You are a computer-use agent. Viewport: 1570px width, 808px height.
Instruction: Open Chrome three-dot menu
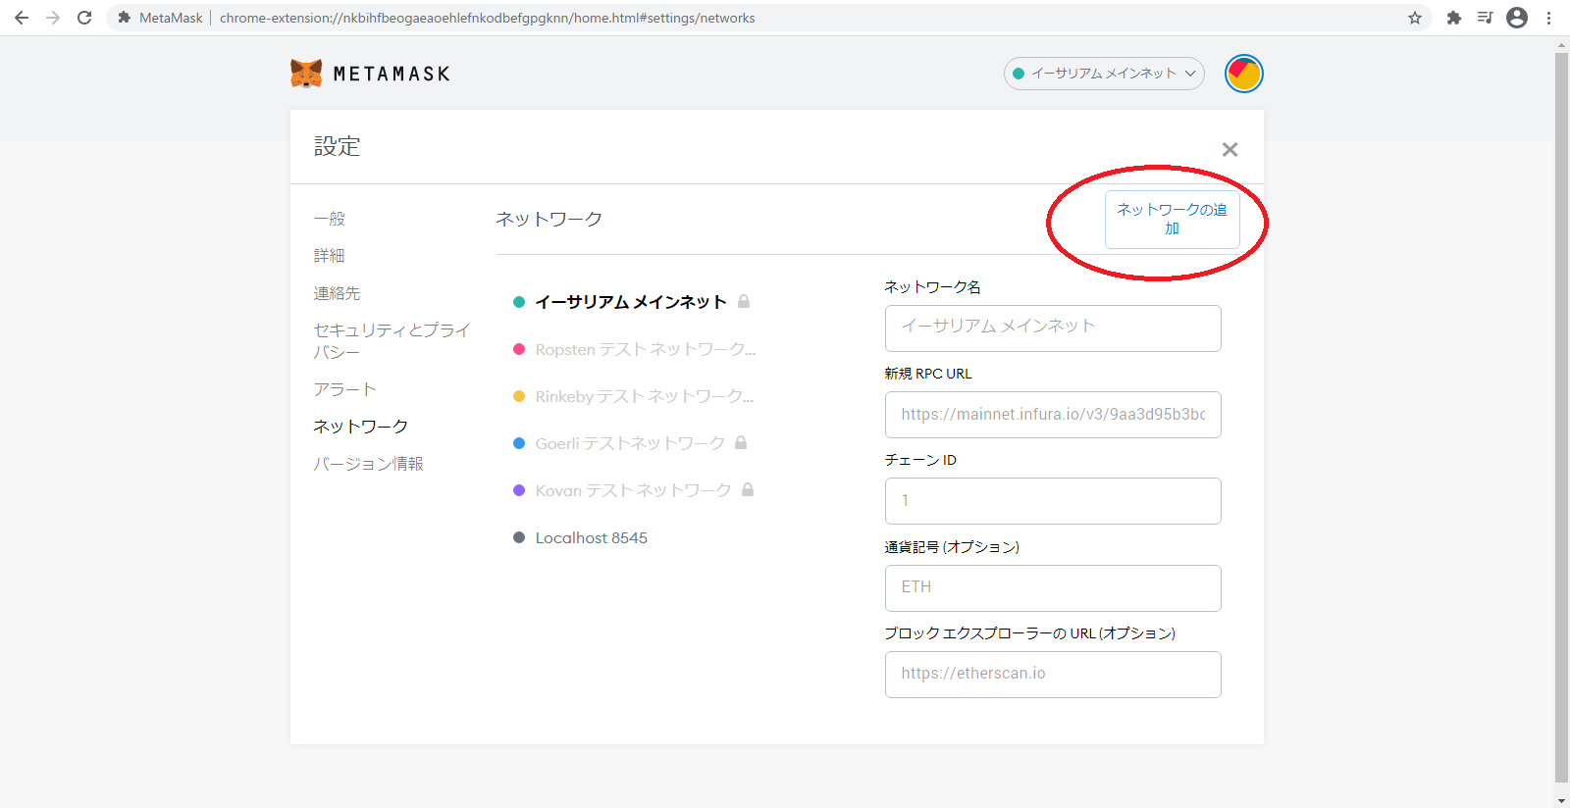coord(1549,18)
